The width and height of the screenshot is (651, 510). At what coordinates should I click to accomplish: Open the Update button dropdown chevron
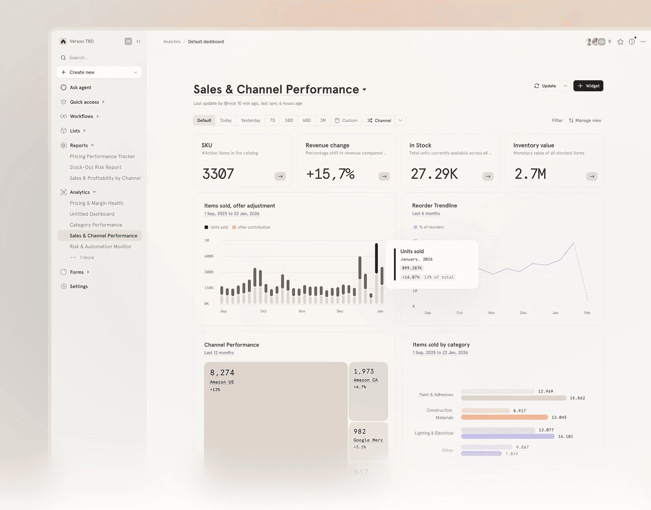coord(565,86)
